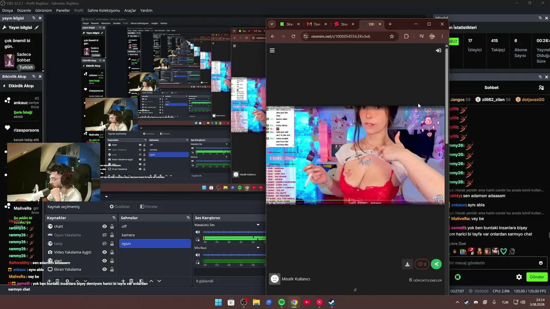Open the Windows Start menu
This screenshot has width=550, height=309.
[x=218, y=302]
